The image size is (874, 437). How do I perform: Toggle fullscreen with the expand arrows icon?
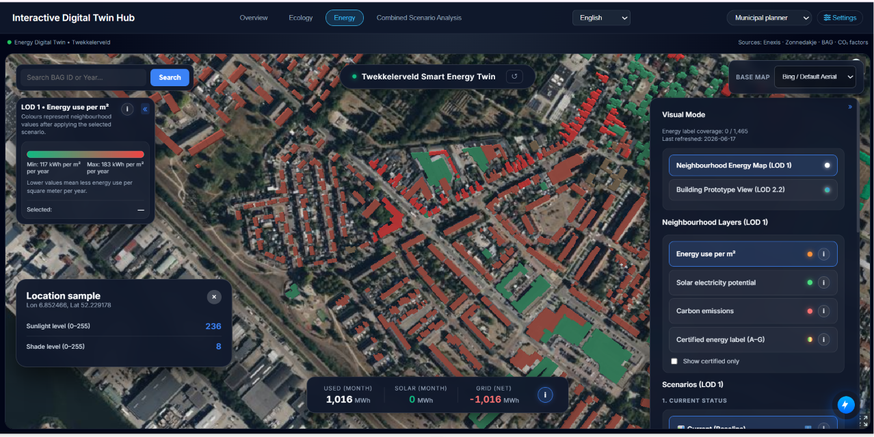tap(863, 422)
